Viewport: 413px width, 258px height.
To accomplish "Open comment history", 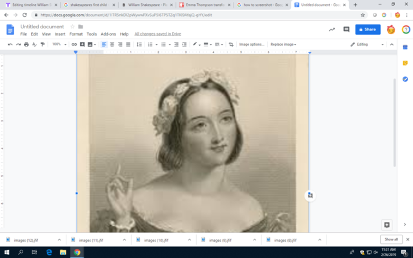I will click(x=347, y=30).
